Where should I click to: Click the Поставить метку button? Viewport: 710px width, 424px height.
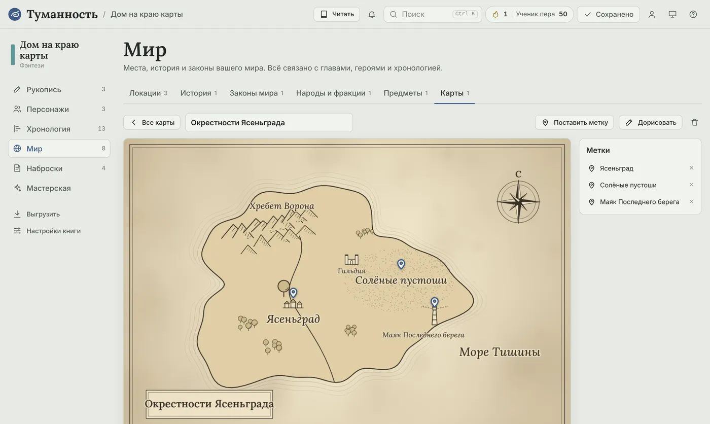click(x=575, y=122)
